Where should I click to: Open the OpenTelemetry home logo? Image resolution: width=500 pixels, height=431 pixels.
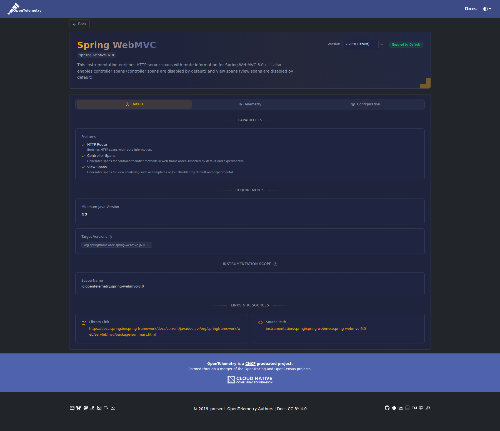coord(24,9)
